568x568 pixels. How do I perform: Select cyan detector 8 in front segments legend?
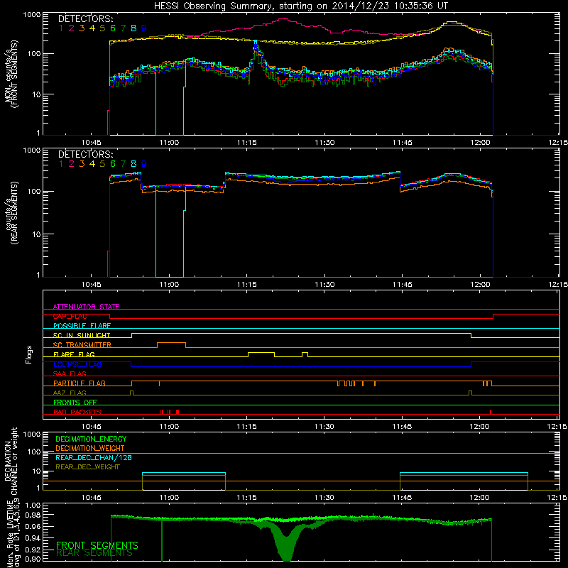pyautogui.click(x=133, y=28)
